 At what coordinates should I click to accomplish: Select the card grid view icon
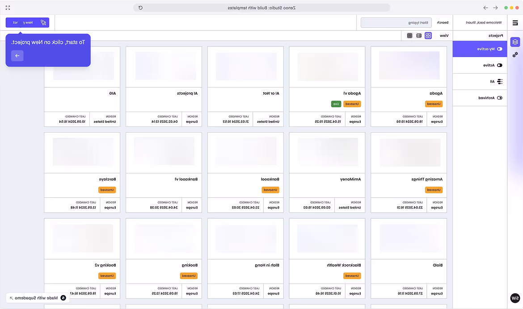click(x=428, y=35)
